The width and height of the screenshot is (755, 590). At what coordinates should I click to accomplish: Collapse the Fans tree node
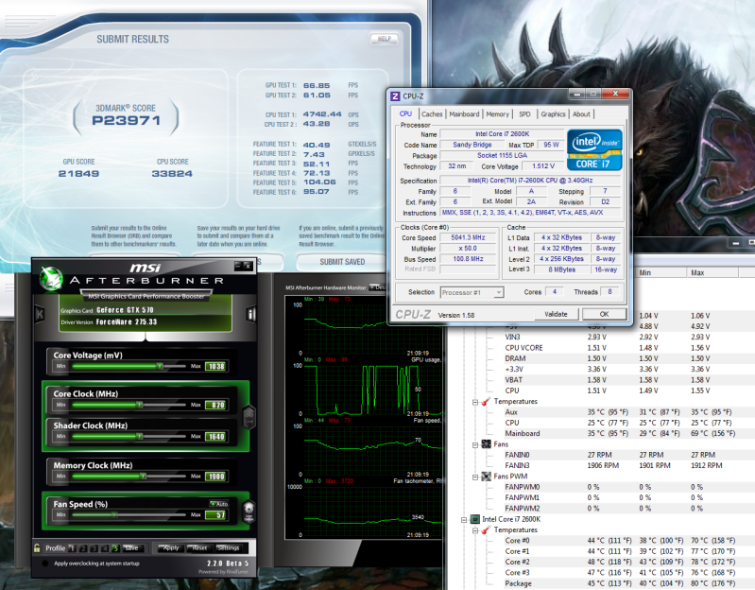[x=475, y=445]
